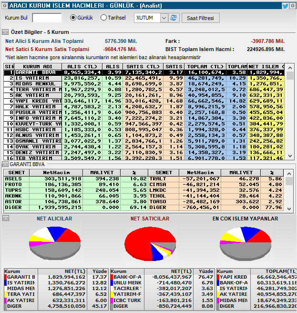Viewport: 297px width, 313px height.
Task: Sort by TOPLAM (TL) column header
Action: click(205, 67)
